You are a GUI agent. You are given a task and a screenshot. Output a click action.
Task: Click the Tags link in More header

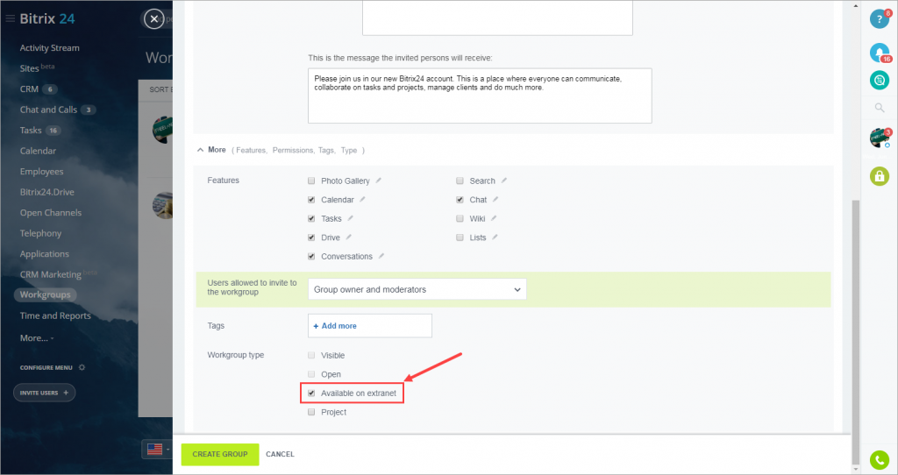point(326,151)
